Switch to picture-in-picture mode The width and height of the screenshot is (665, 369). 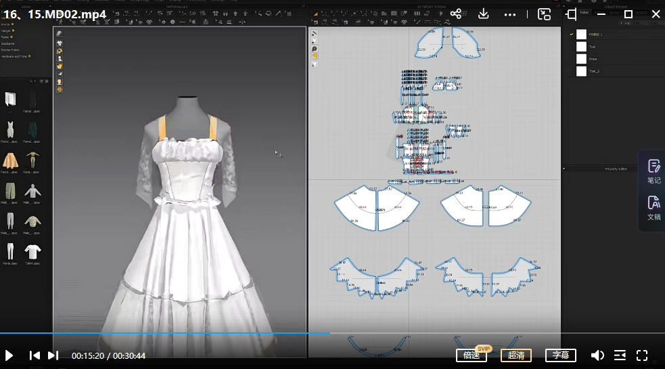click(x=544, y=14)
